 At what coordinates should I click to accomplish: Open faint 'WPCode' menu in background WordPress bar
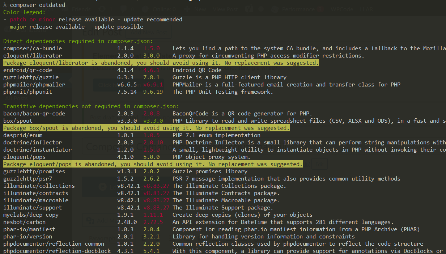click(342, 9)
